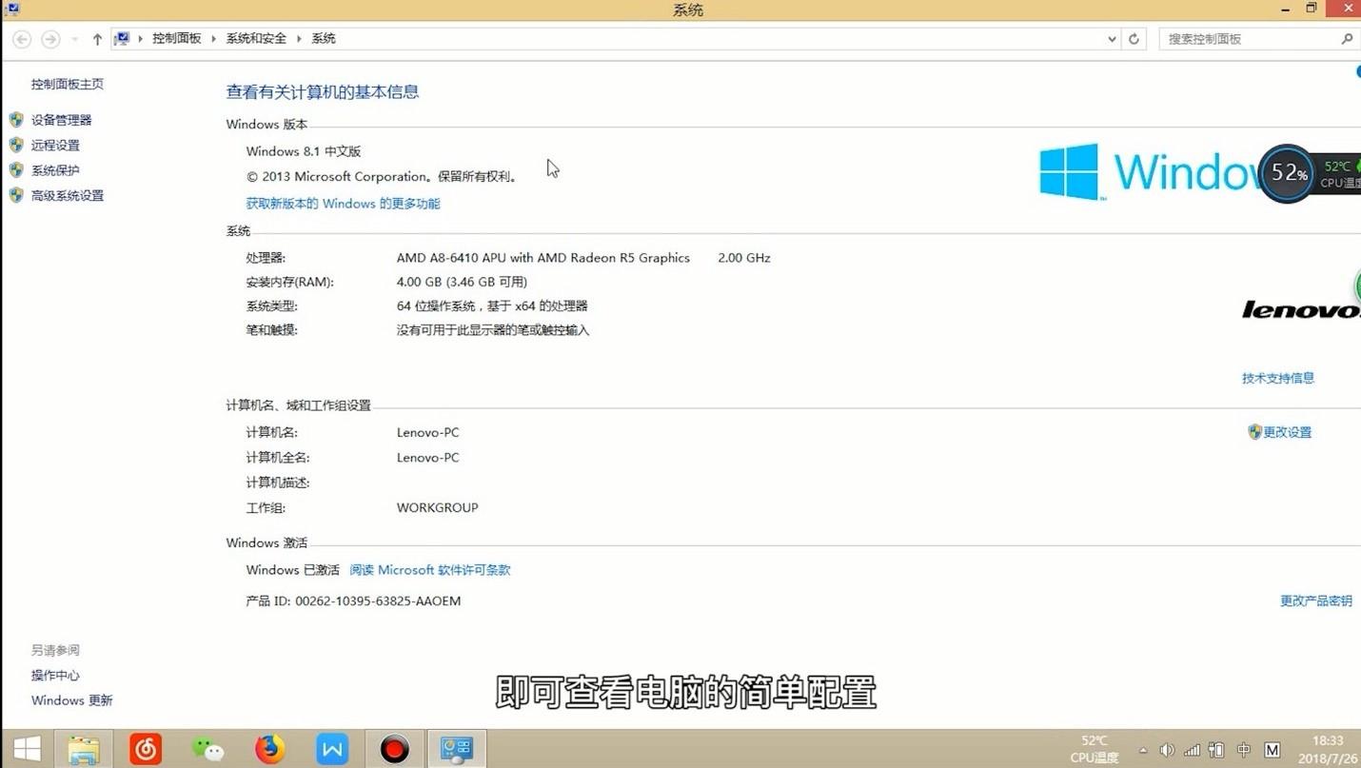Select 系统 breadcrumb segment

tap(324, 39)
